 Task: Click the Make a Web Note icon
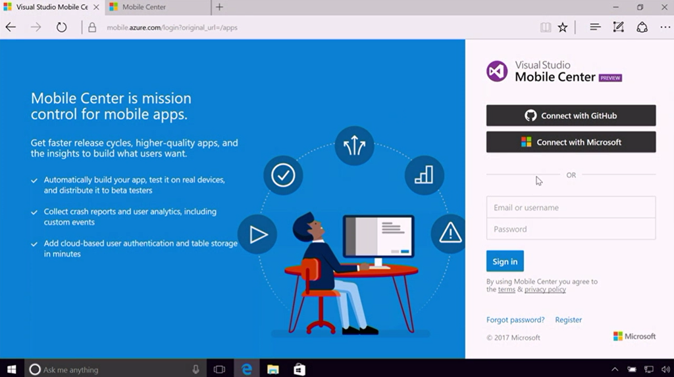pos(618,27)
